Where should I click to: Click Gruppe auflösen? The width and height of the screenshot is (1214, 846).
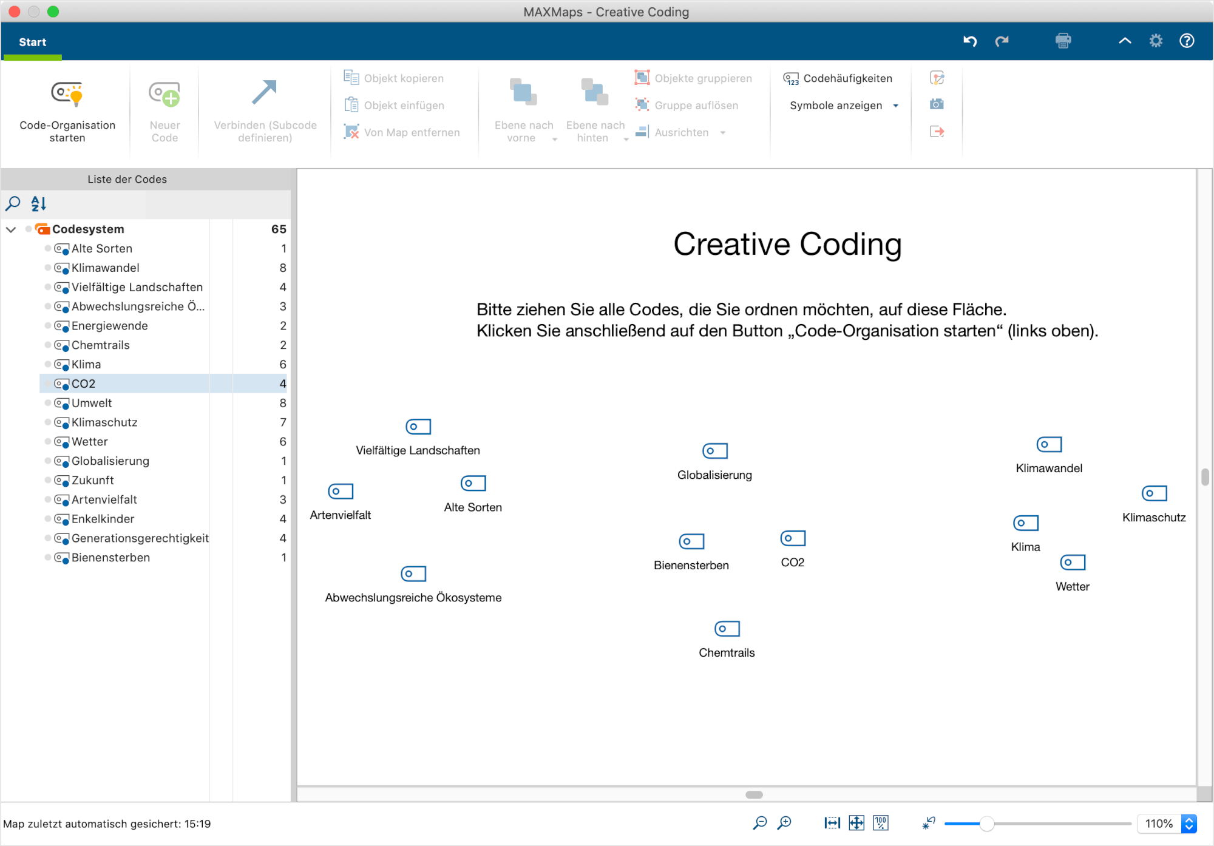pyautogui.click(x=687, y=105)
